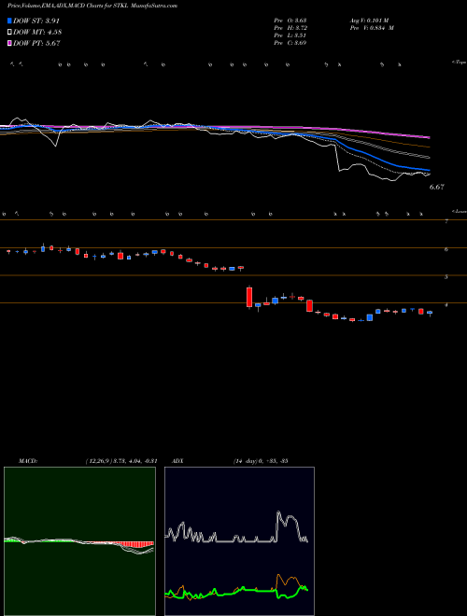467x616 pixels.
Task: Click the blue DOW ST legend swatch
Action: coord(9,21)
